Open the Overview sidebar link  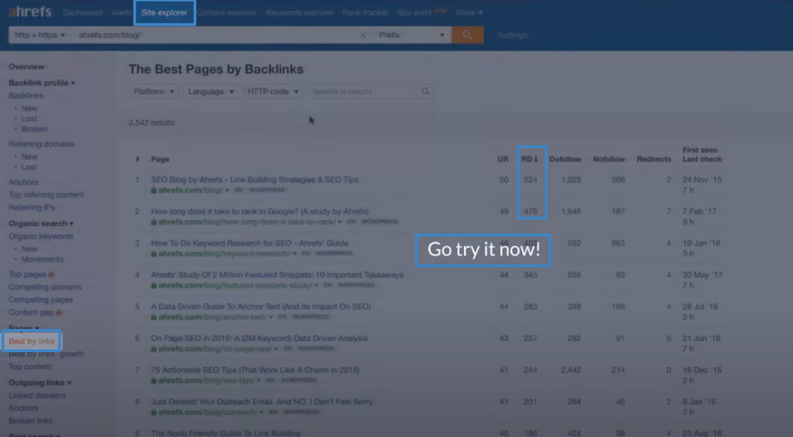pyautogui.click(x=27, y=67)
